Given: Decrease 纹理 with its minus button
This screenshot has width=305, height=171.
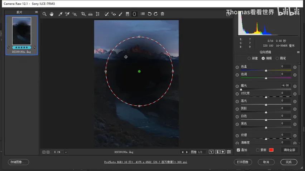Looking at the screenshot, I should [x=237, y=136].
